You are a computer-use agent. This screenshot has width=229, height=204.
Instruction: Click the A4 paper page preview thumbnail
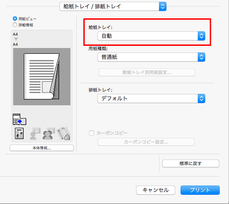(x=42, y=77)
